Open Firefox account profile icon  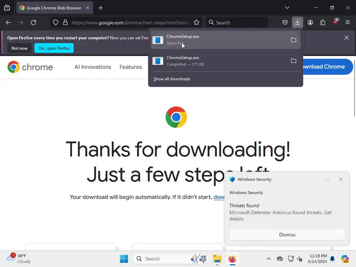310,23
